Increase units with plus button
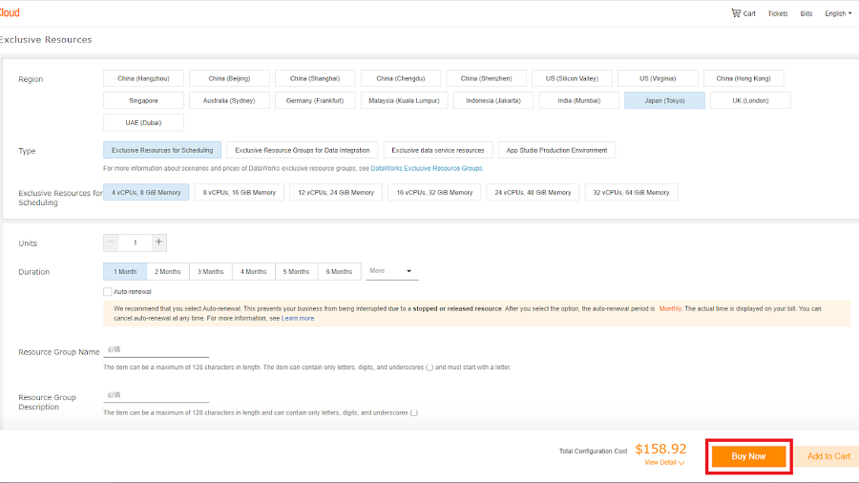This screenshot has height=483, width=859. [159, 242]
